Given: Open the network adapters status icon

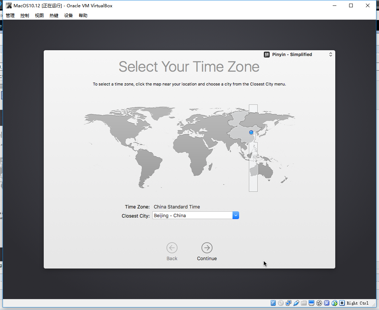Looking at the screenshot, I should coord(288,303).
